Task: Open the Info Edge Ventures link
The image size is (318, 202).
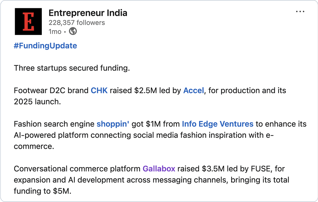Action: click(218, 124)
